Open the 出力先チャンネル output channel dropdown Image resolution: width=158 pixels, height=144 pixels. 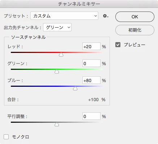click(x=57, y=27)
